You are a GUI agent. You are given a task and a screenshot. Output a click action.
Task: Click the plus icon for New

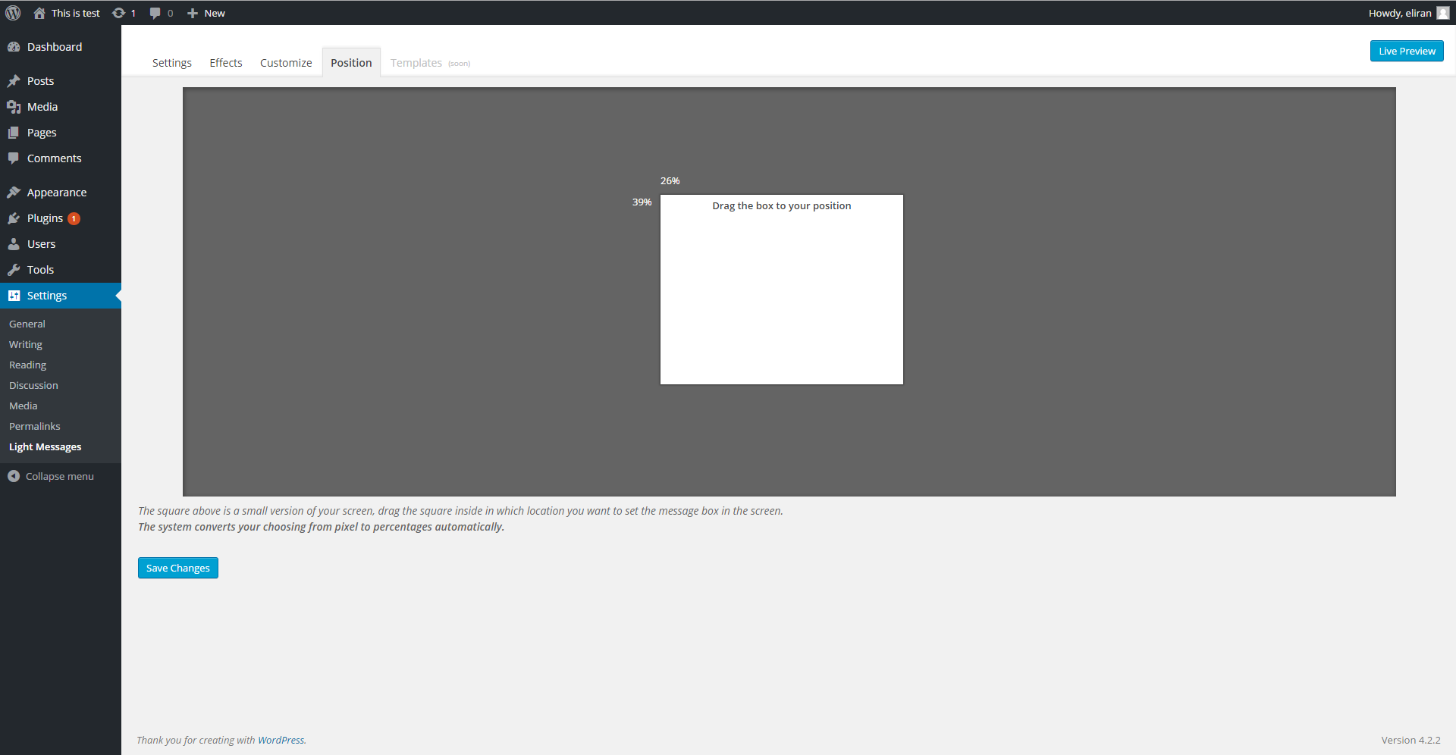click(193, 13)
